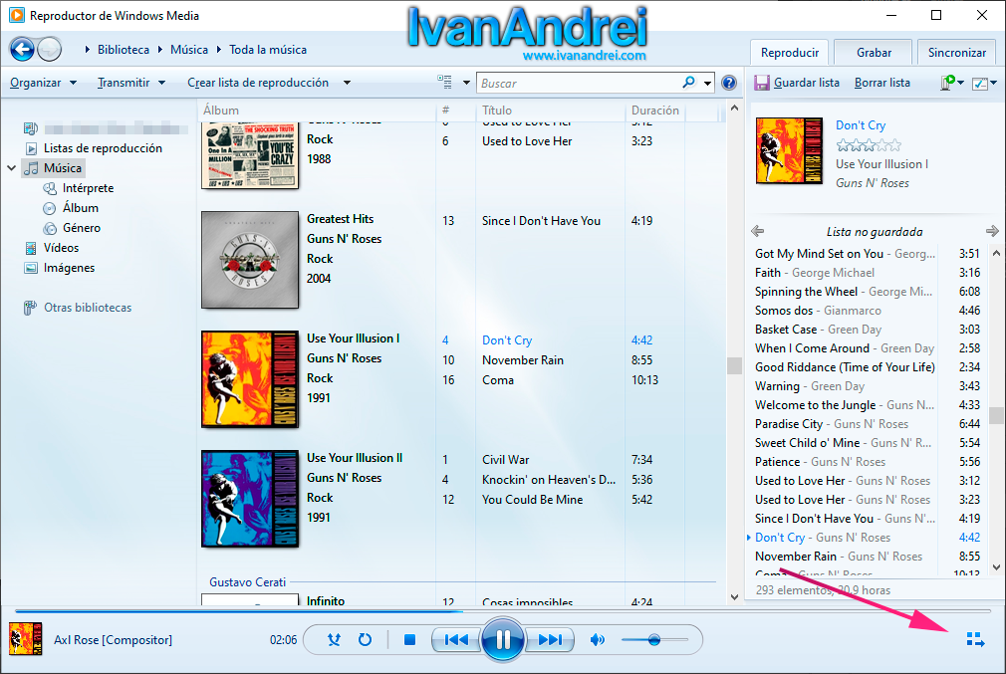Click the Género icon

[x=50, y=228]
